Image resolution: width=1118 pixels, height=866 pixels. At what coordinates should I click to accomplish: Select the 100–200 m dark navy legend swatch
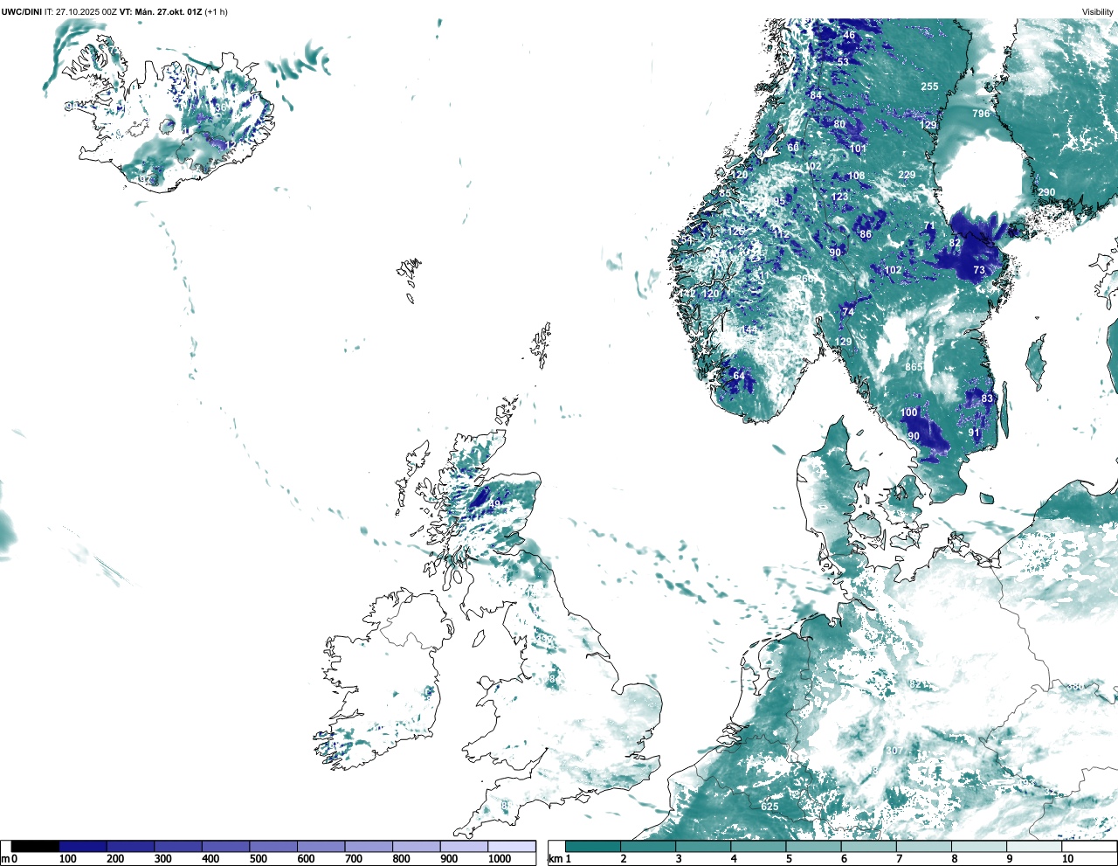click(83, 846)
